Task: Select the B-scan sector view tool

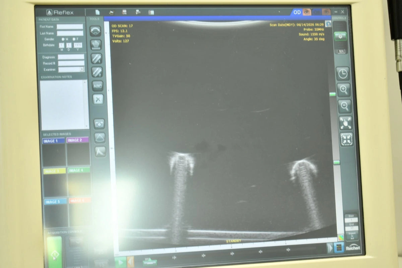Action: [99, 138]
